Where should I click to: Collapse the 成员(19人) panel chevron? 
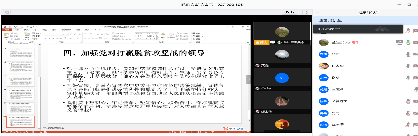tap(317, 13)
